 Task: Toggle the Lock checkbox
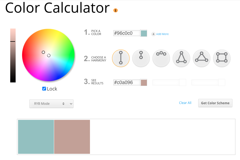point(44,89)
